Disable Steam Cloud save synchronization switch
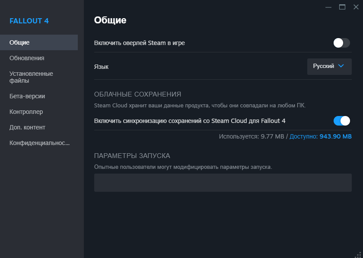 (341, 121)
